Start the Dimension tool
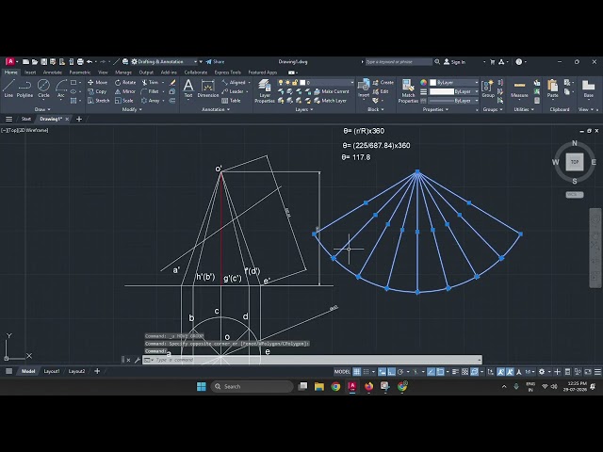This screenshot has height=452, width=603. [207, 89]
